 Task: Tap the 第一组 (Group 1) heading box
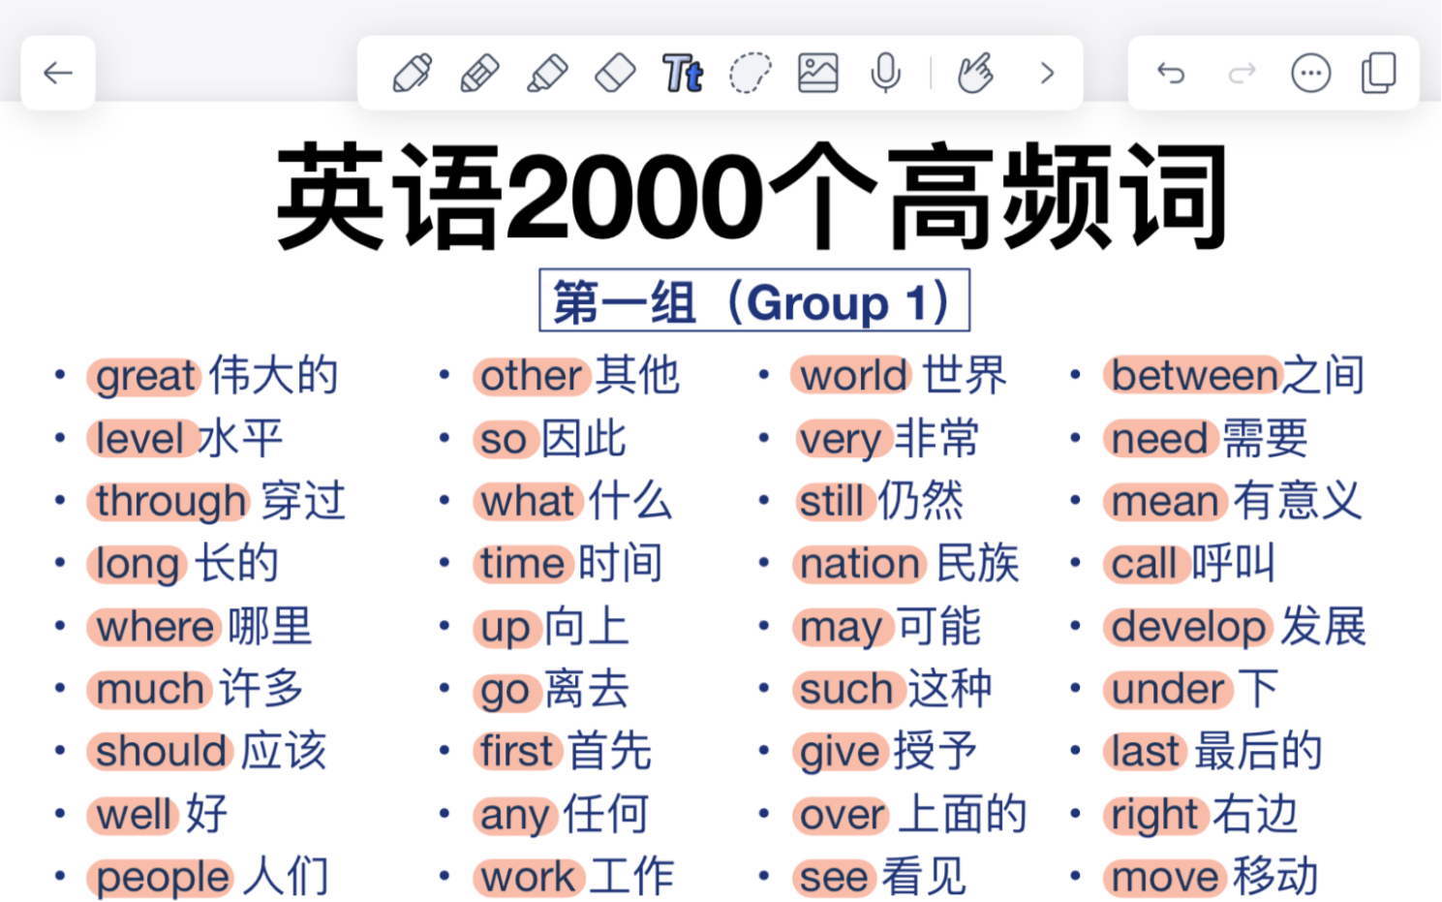click(754, 300)
